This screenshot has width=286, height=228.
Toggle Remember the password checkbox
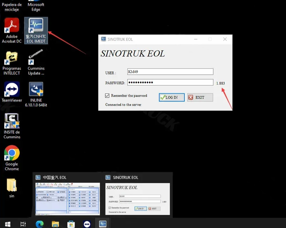(x=107, y=95)
